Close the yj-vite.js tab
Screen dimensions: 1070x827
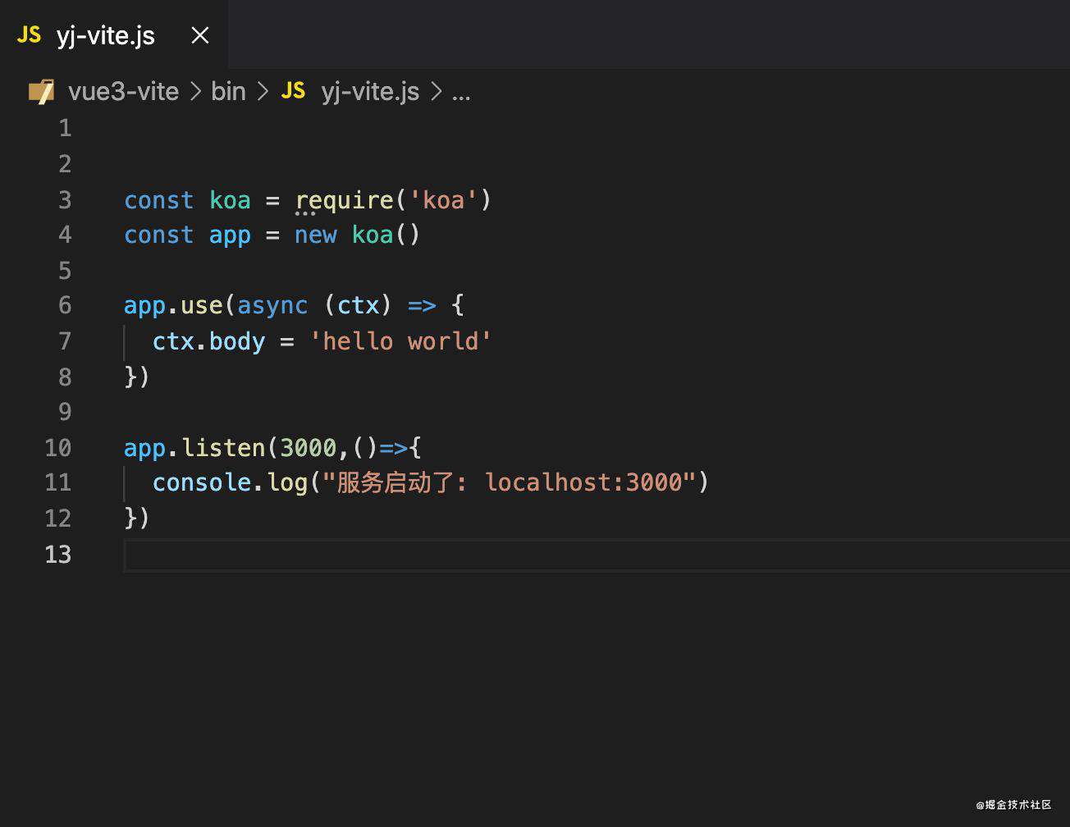tap(200, 35)
